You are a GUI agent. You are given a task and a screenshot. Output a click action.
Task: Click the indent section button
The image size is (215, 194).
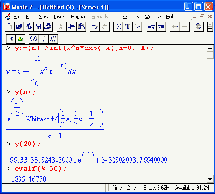[x=161, y=27]
